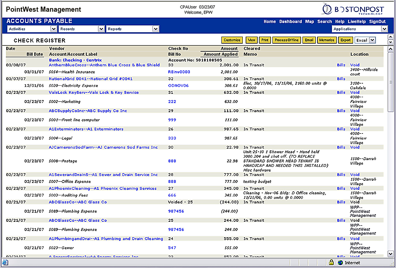This screenshot has width=396, height=268.
Task: Open LiveHelp from the navigation bar
Action: click(x=357, y=22)
